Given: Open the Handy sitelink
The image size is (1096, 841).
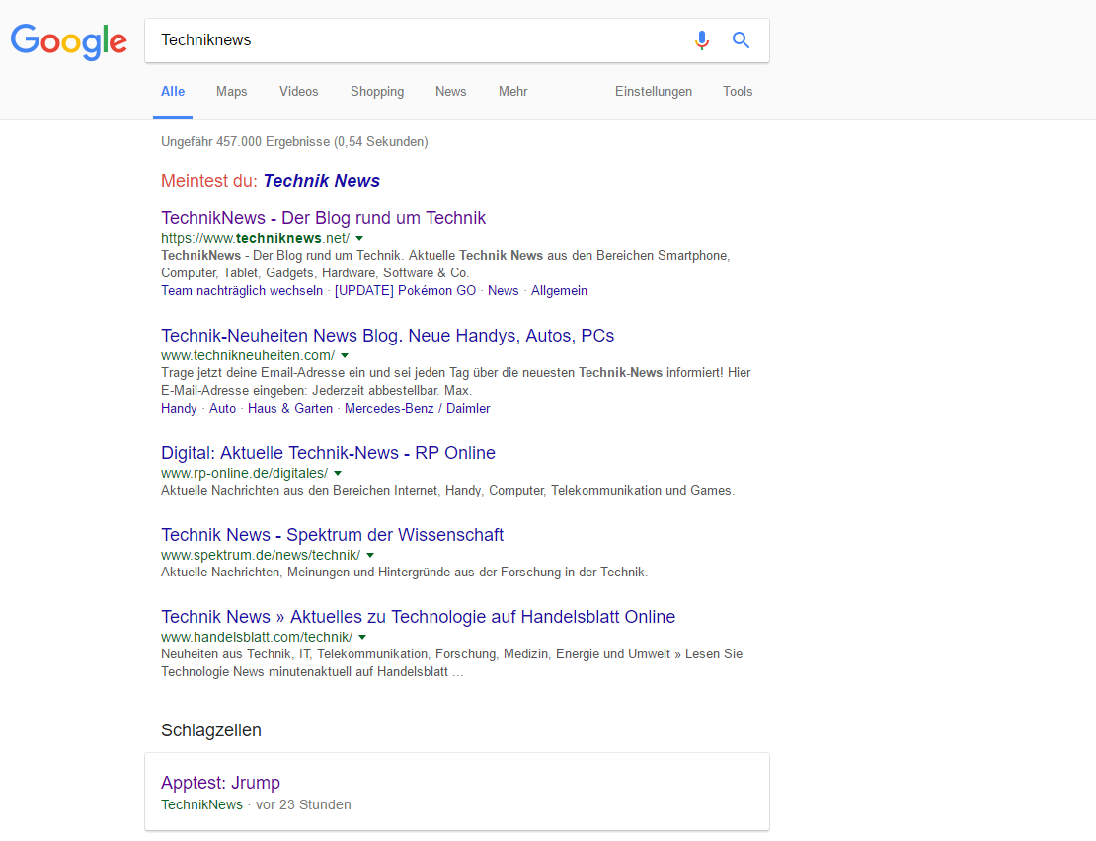Looking at the screenshot, I should point(179,408).
